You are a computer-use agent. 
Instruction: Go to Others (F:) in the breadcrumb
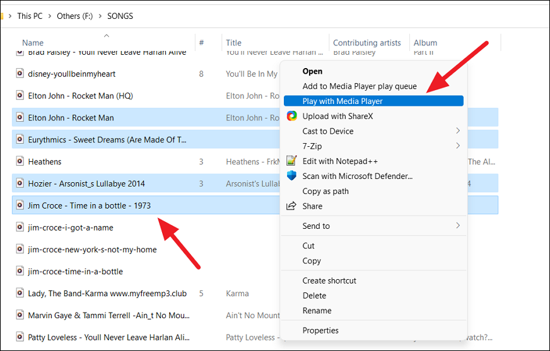tap(74, 16)
